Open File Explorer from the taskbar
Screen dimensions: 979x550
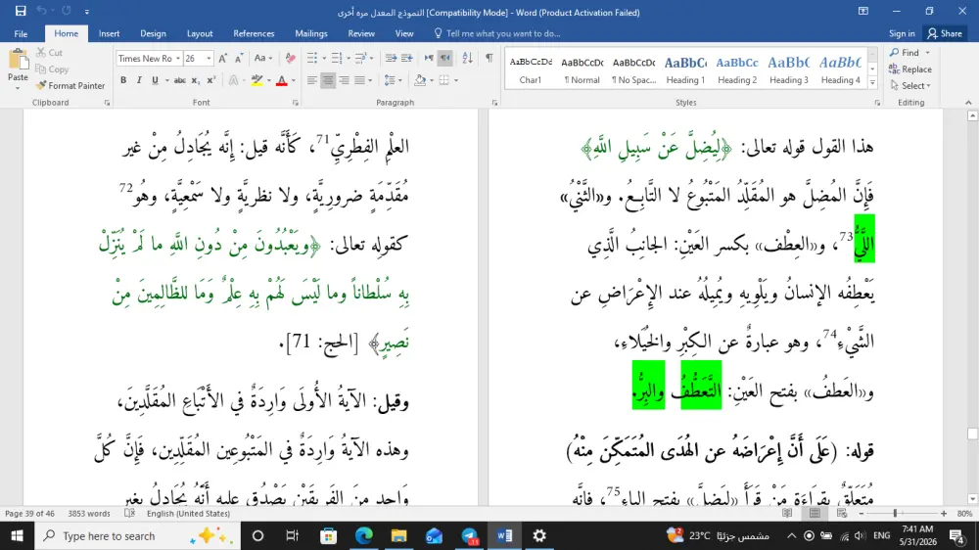(x=399, y=535)
